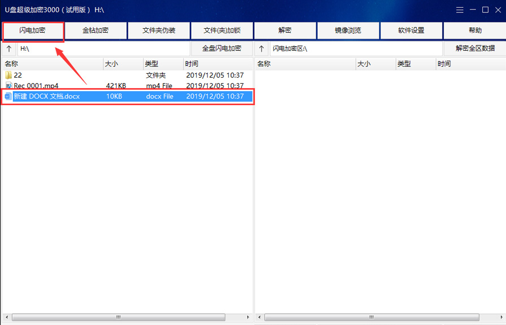Click the folder icon of 22
This screenshot has height=325, width=506.
(x=8, y=75)
